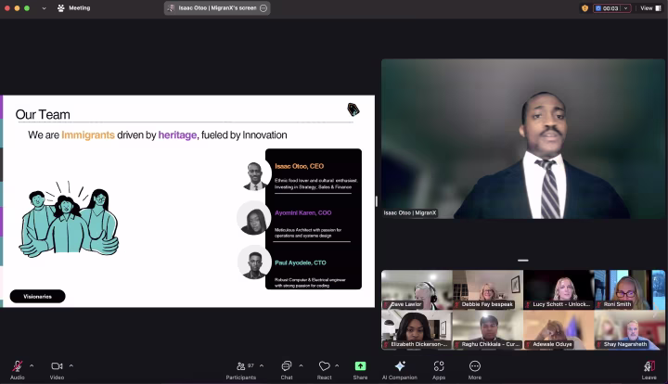This screenshot has width=668, height=384.
Task: Click the Isaac Otoo | MigranX name label
Action: coord(410,212)
